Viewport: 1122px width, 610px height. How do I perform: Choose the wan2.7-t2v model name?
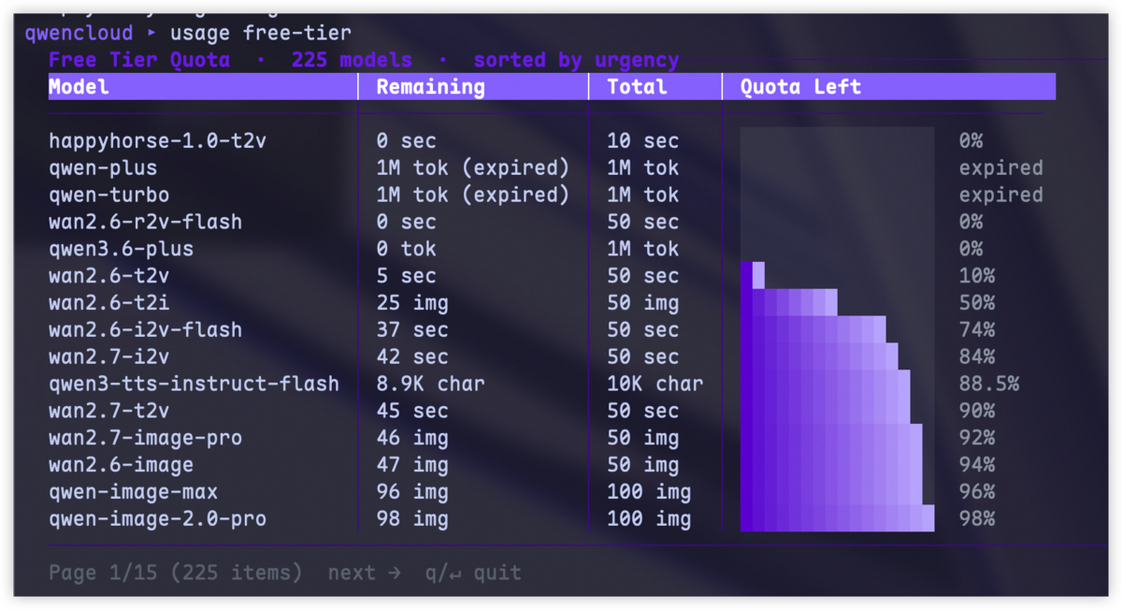click(109, 412)
